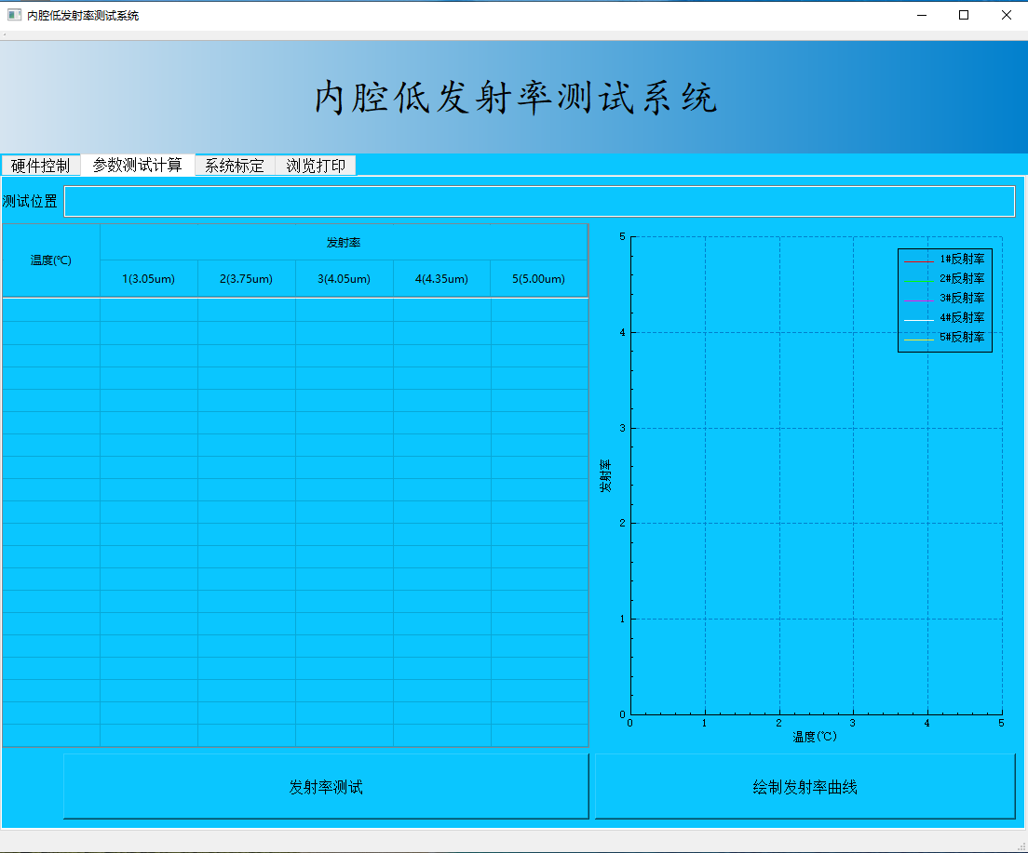Switch to the 硬件控制 tab

tap(41, 166)
